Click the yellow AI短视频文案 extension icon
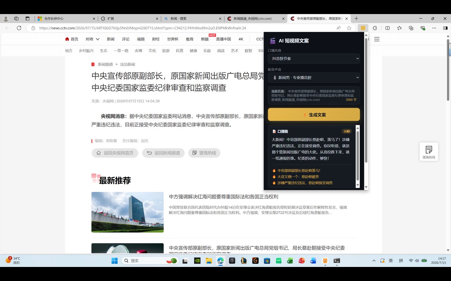The image size is (451, 281). [x=363, y=28]
